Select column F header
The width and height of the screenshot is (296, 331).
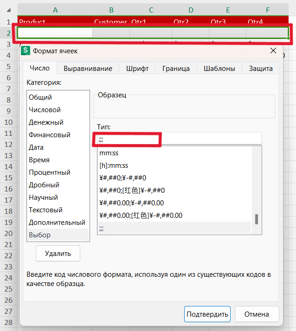tap(268, 10)
